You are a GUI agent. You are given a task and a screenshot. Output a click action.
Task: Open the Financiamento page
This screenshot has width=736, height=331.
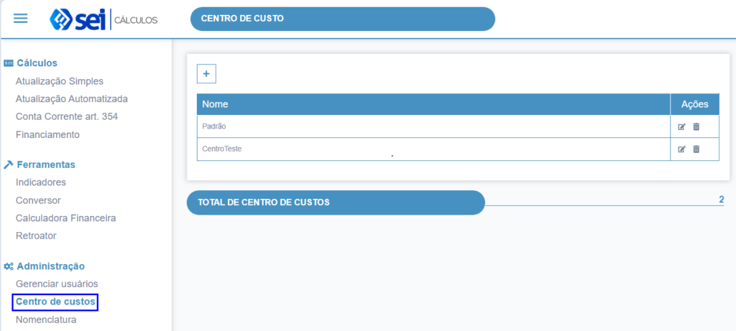(x=47, y=134)
